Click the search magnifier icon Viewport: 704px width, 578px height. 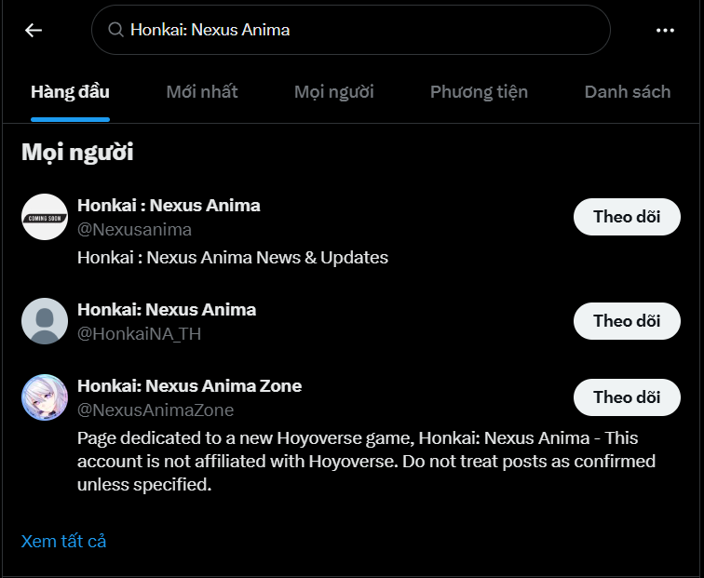[x=116, y=30]
